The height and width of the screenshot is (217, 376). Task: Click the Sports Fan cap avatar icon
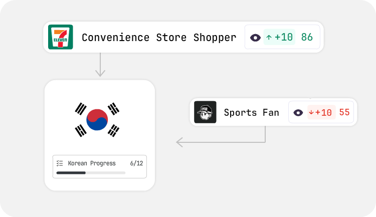205,112
